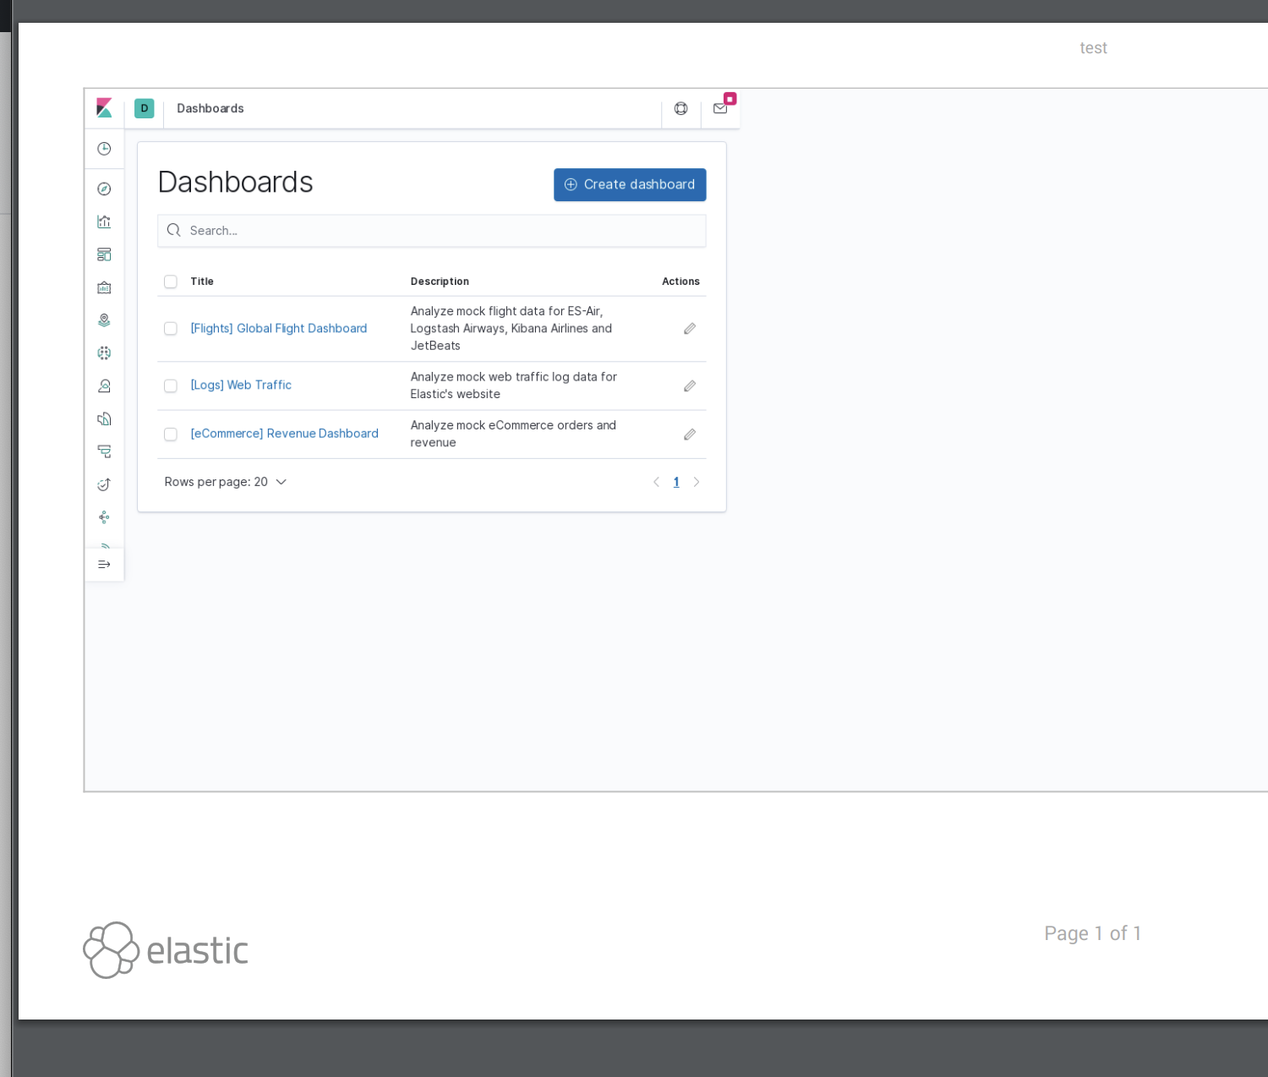Click the Dashboards breadcrumb
The image size is (1268, 1077).
[x=210, y=108]
